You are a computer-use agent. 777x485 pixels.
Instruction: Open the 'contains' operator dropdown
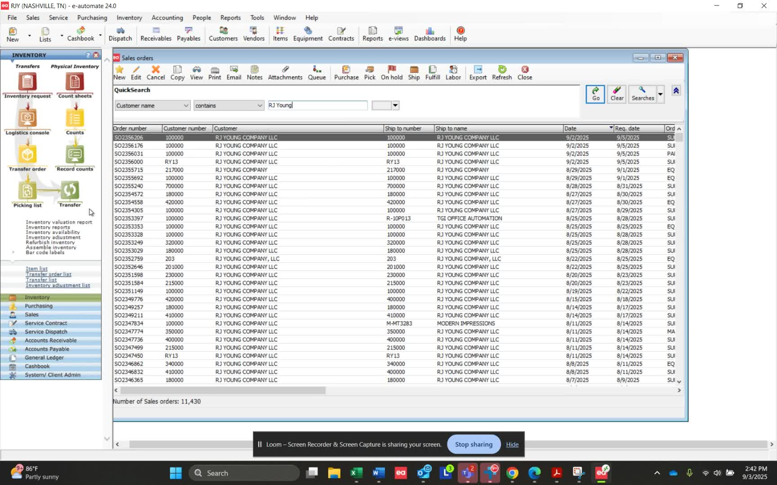pyautogui.click(x=259, y=106)
